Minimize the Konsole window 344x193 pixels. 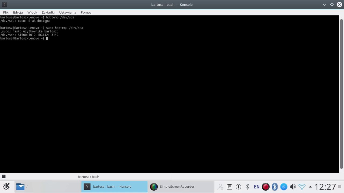[x=324, y=5]
